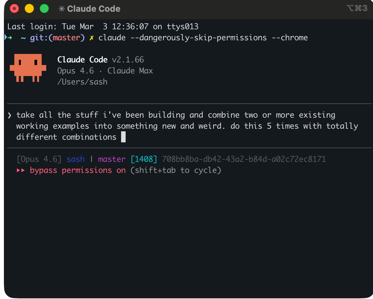Click the red close window button
373x299 pixels.
coord(14,9)
